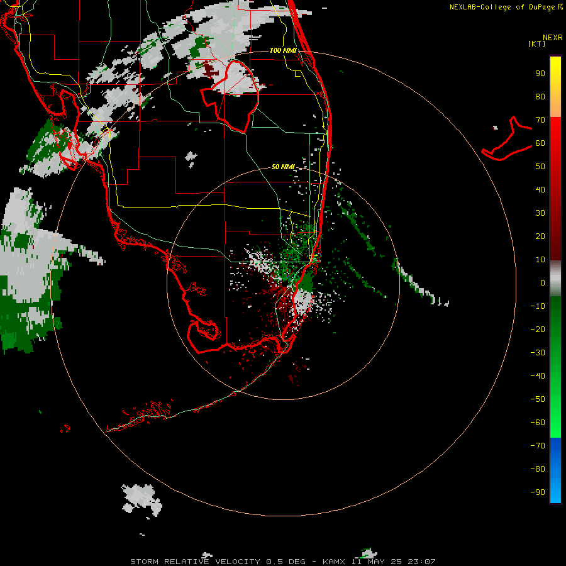This screenshot has width=566, height=566.
Task: Click the 60 value on velocity scale
Action: coord(540,143)
